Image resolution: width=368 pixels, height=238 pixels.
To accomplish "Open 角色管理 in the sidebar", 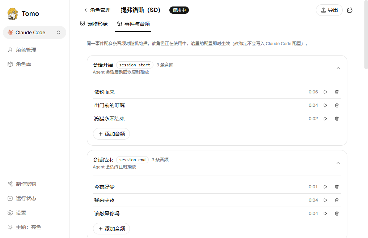I will click(x=34, y=50).
